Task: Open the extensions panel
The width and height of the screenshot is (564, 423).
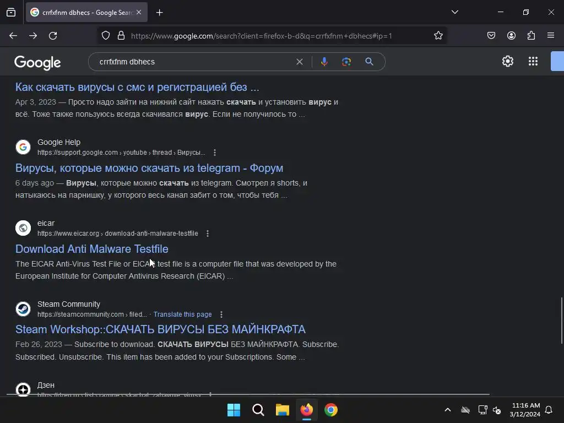Action: click(x=532, y=36)
